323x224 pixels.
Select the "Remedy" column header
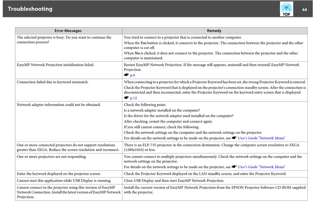pyautogui.click(x=214, y=31)
